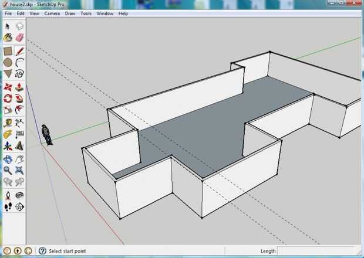The height and width of the screenshot is (258, 364).
Task: Activate the 3D Text tool
Action: (x=19, y=146)
